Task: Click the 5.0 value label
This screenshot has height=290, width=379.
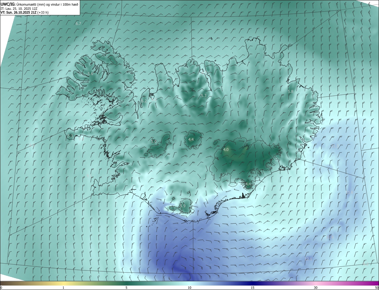Action: [154, 141]
